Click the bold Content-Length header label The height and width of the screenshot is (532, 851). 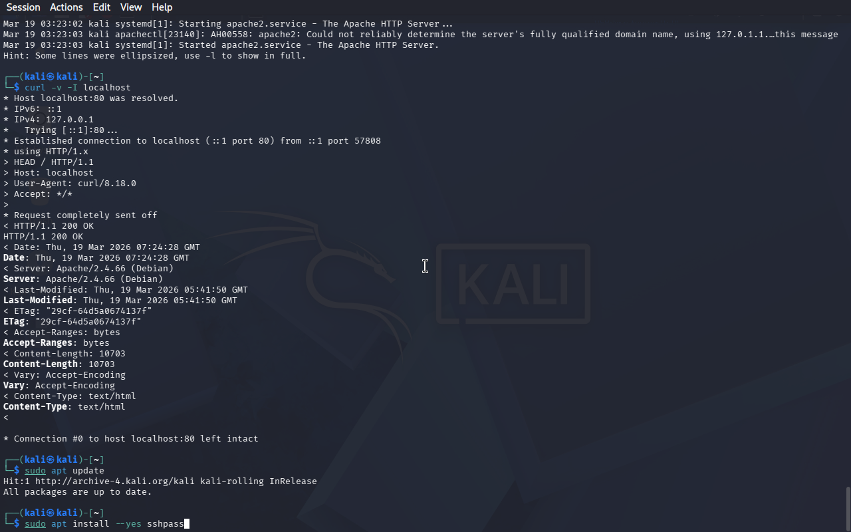[x=41, y=364]
